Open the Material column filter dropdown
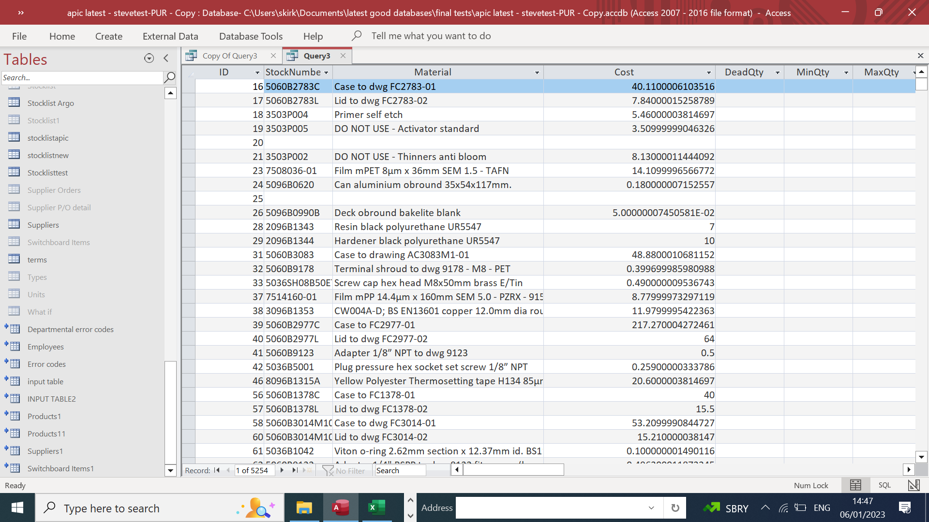The width and height of the screenshot is (929, 522). point(537,72)
